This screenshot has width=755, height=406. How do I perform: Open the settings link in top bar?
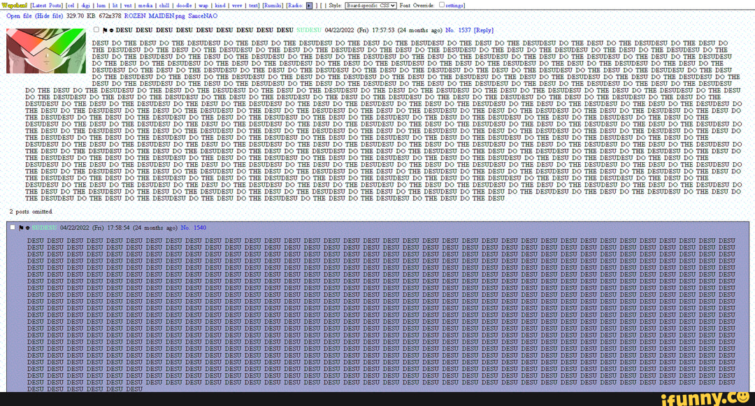point(460,5)
